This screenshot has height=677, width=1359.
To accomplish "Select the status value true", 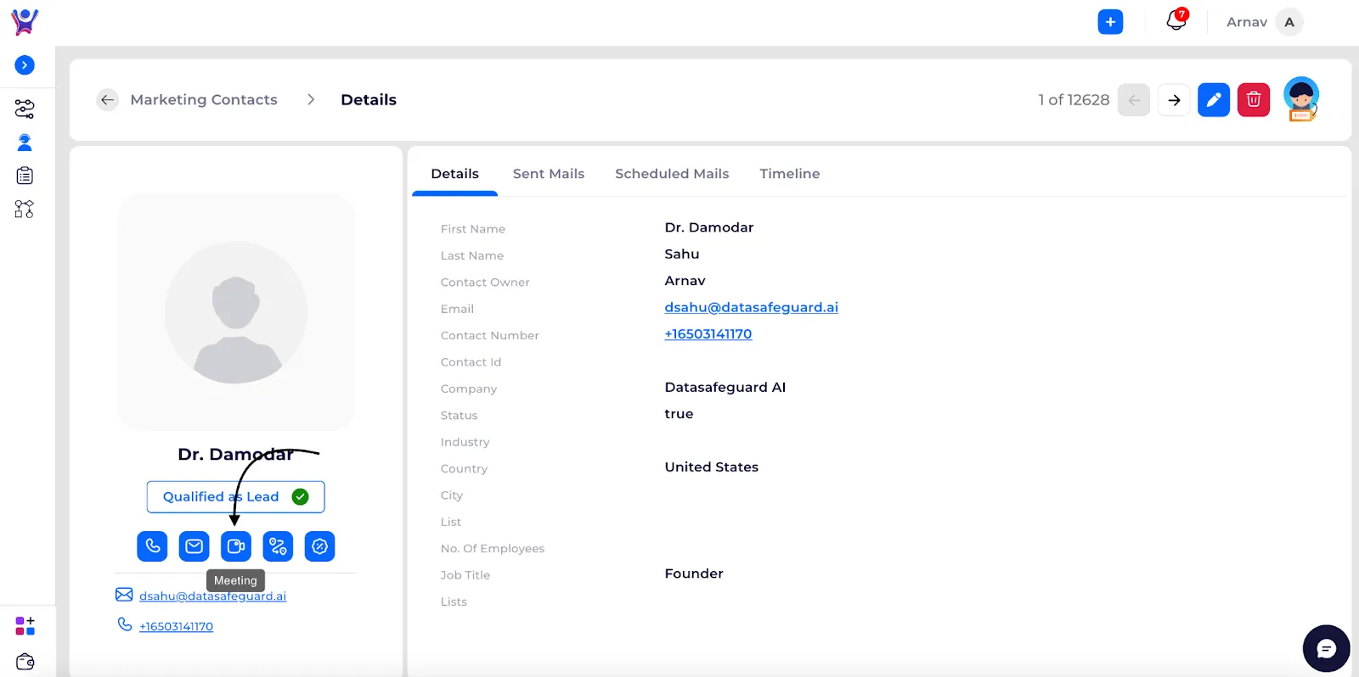I will [x=679, y=414].
